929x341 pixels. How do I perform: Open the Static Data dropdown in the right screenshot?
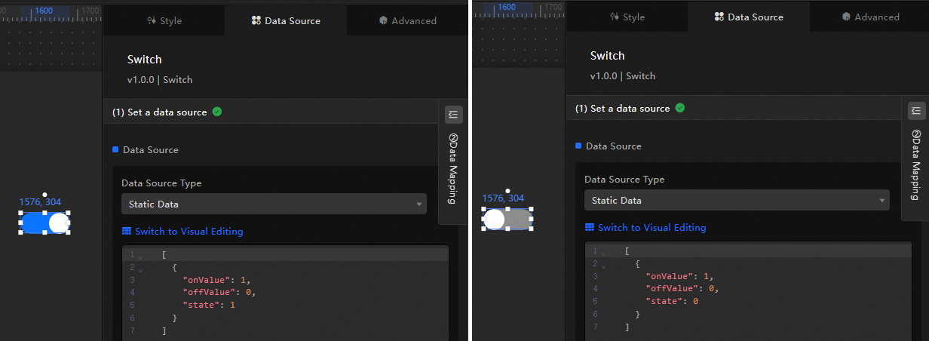tap(737, 201)
